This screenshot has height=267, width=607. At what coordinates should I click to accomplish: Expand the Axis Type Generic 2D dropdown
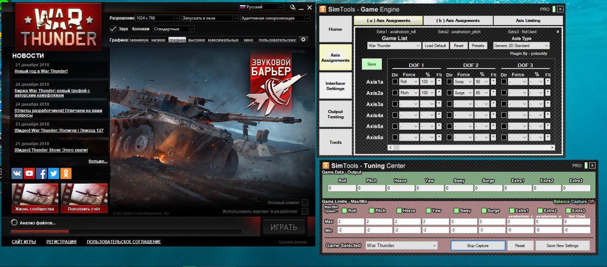(521, 46)
